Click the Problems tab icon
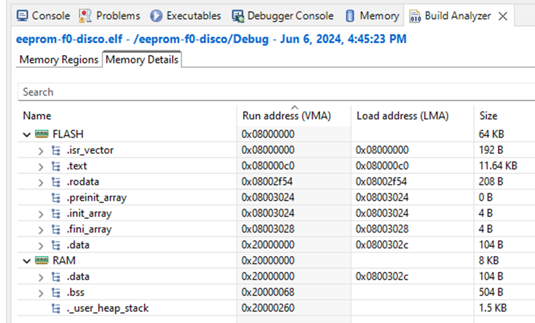The height and width of the screenshot is (323, 535). point(85,16)
